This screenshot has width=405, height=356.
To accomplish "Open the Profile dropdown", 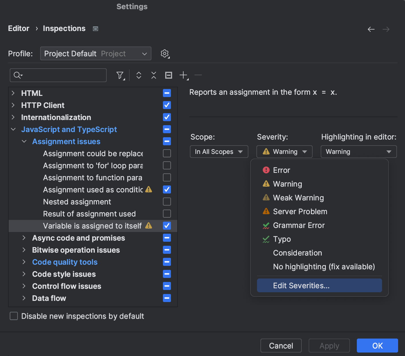I will coord(96,53).
